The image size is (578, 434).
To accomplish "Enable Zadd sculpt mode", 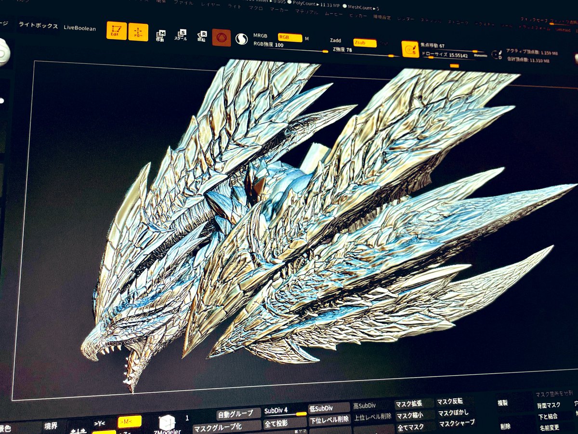I will (x=336, y=41).
